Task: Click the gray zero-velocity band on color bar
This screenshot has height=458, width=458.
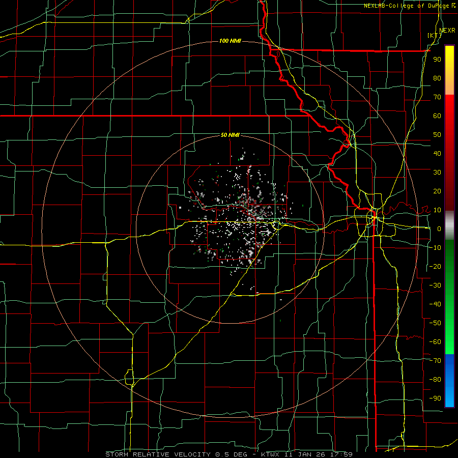Action: pyautogui.click(x=449, y=225)
